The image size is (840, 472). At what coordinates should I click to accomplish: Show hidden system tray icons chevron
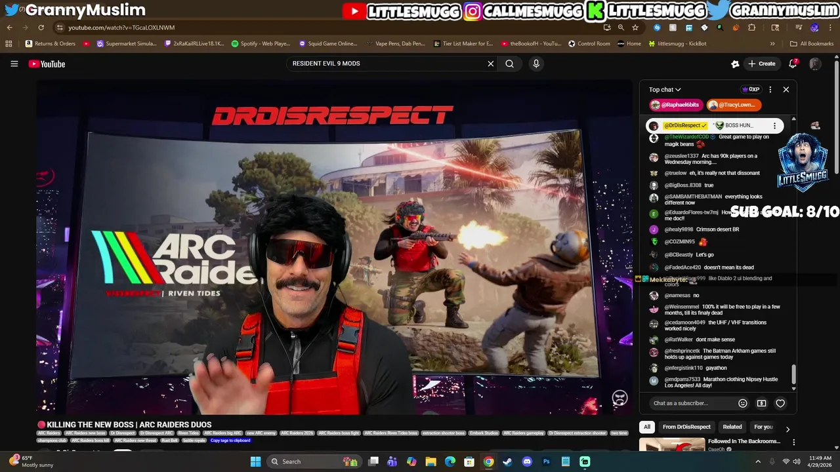758,462
